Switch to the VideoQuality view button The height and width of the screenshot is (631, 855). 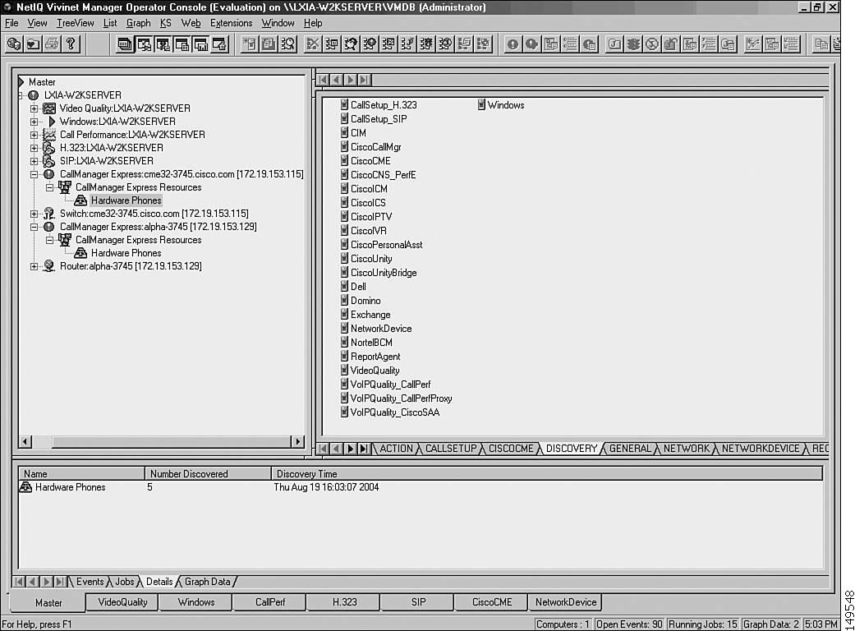[122, 602]
